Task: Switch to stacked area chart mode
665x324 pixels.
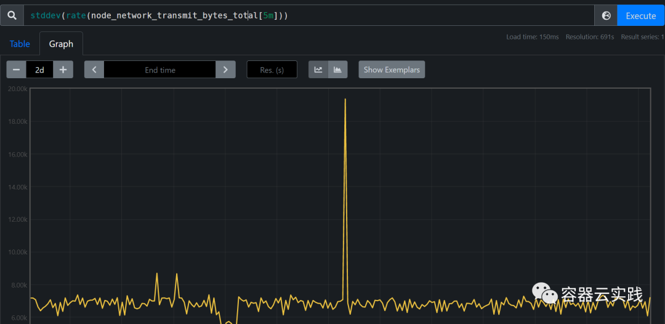Action: point(337,70)
